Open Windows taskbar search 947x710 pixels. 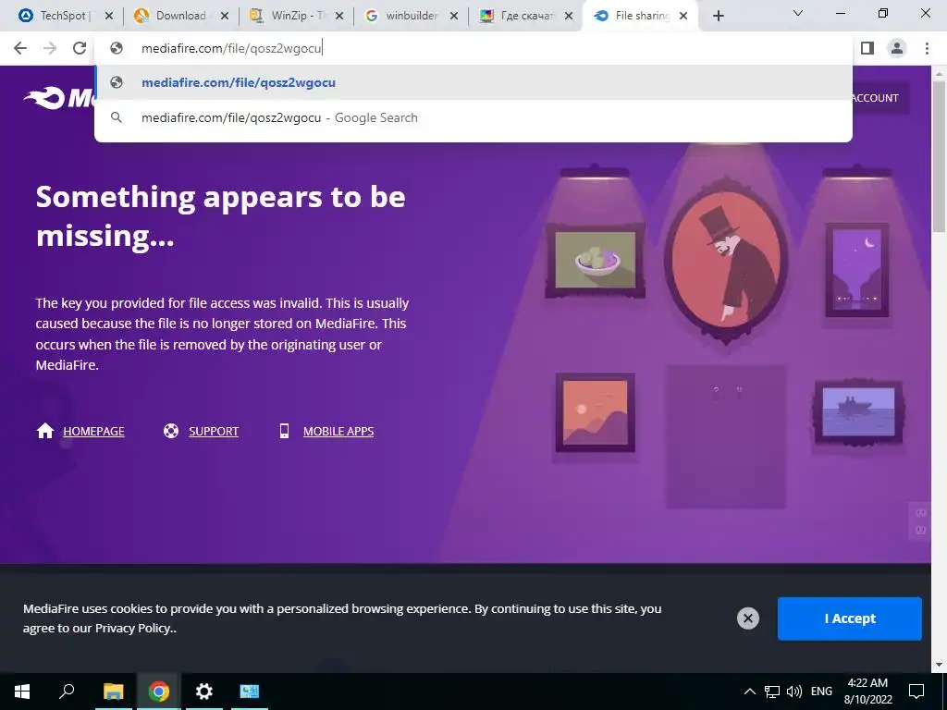tap(67, 692)
